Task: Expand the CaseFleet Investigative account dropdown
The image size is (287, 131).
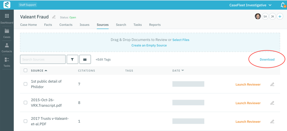Action: (270, 5)
